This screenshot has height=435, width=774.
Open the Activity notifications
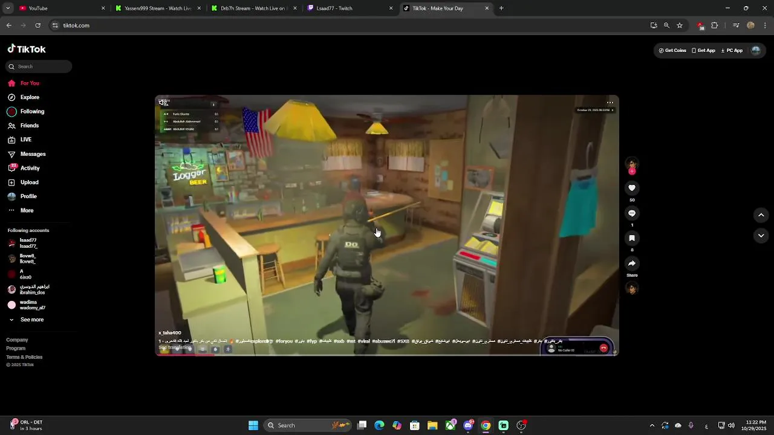pos(23,168)
